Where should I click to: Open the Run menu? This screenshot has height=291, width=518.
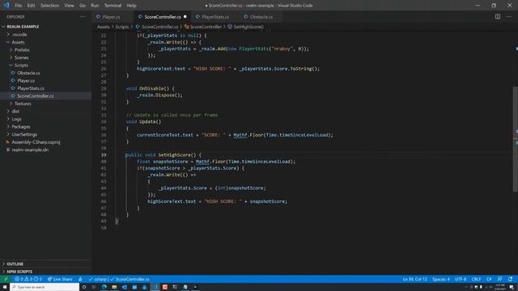tap(95, 6)
